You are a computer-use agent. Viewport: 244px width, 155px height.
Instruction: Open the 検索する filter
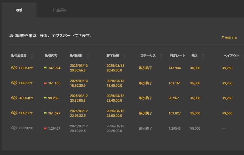pyautogui.click(x=229, y=38)
